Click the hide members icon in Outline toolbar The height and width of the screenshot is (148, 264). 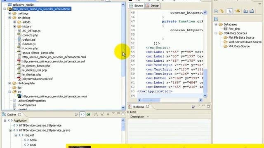click(102, 115)
